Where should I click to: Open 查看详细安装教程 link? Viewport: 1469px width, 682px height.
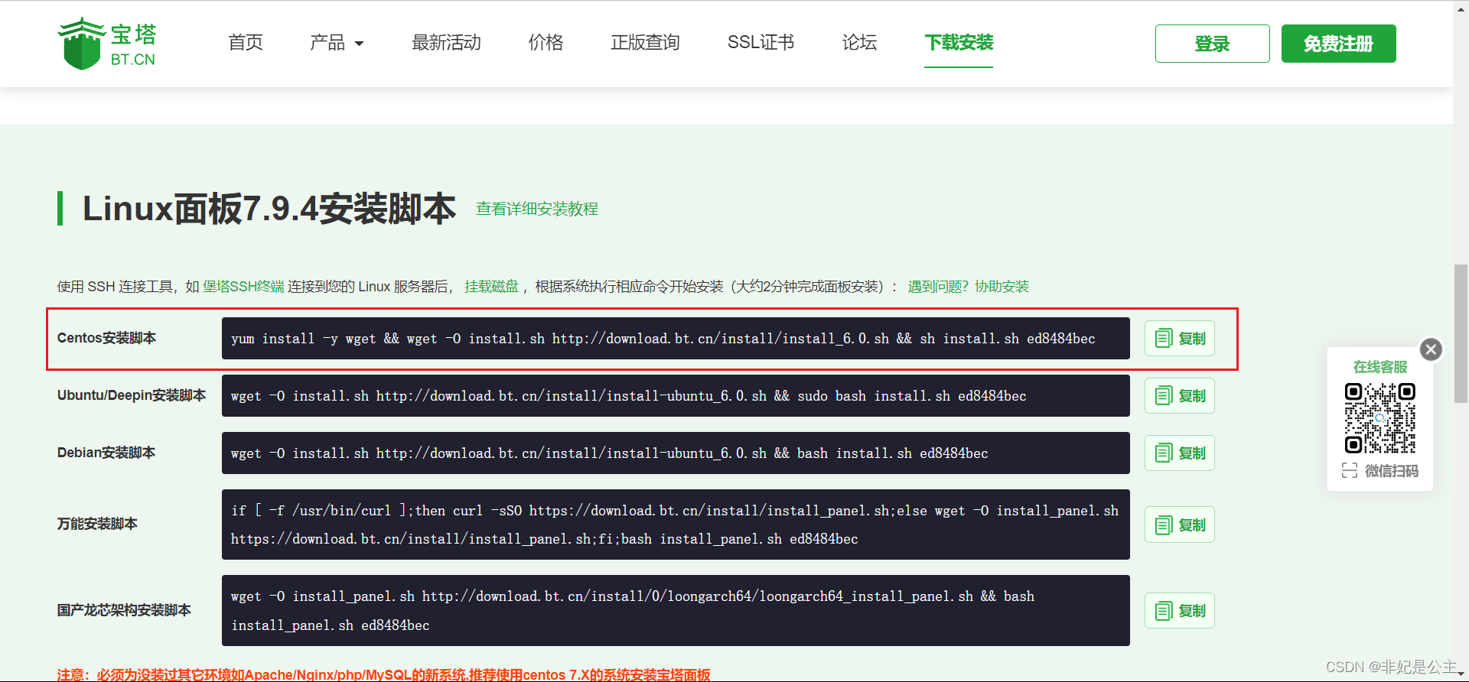[x=537, y=209]
